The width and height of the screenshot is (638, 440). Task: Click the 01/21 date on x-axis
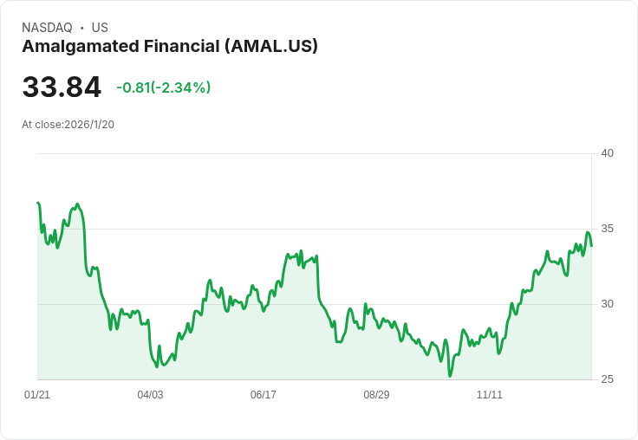coord(37,395)
